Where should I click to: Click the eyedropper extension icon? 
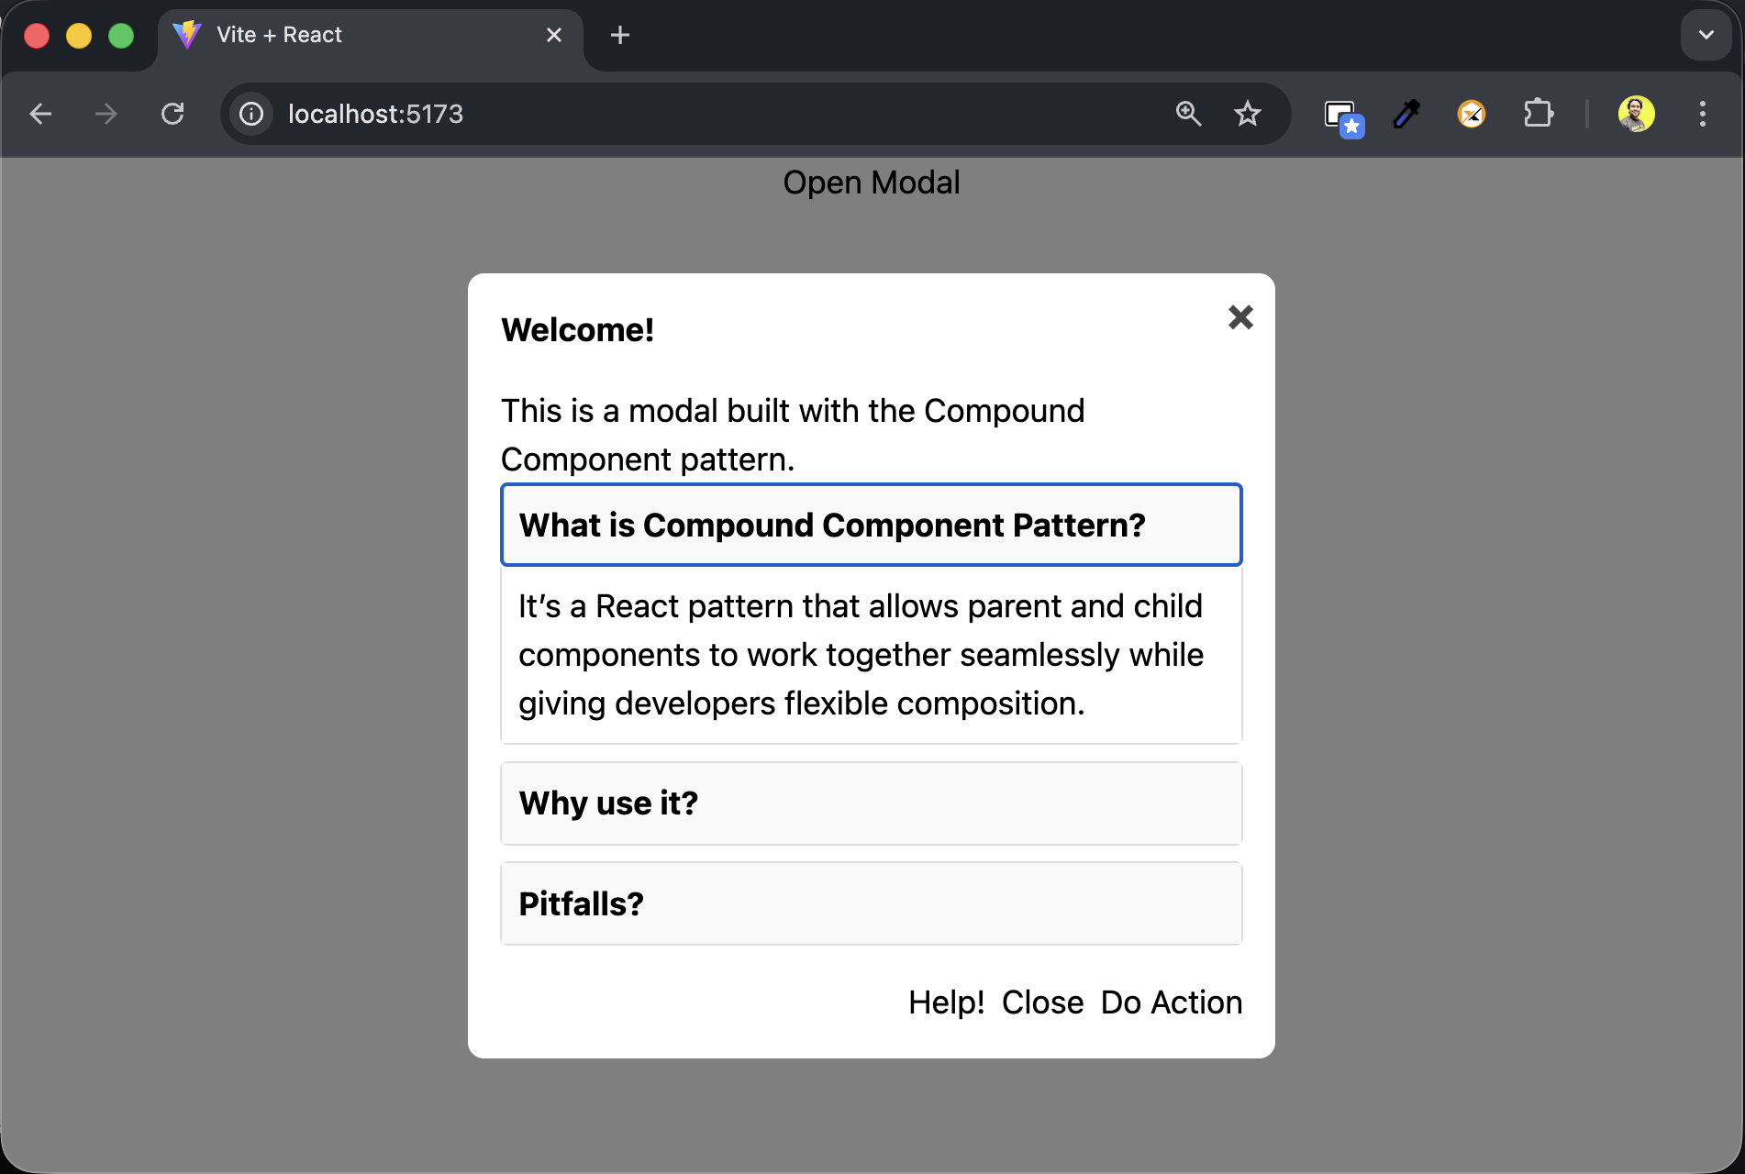[1406, 114]
